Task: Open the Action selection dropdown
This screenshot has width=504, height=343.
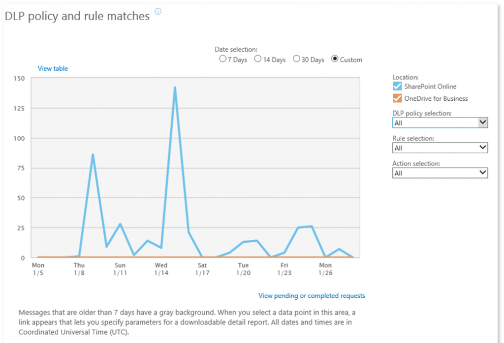Action: tap(440, 173)
